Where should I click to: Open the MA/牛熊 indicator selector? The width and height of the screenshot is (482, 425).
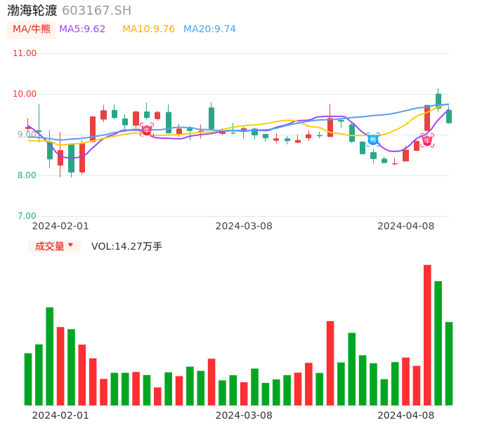point(32,29)
